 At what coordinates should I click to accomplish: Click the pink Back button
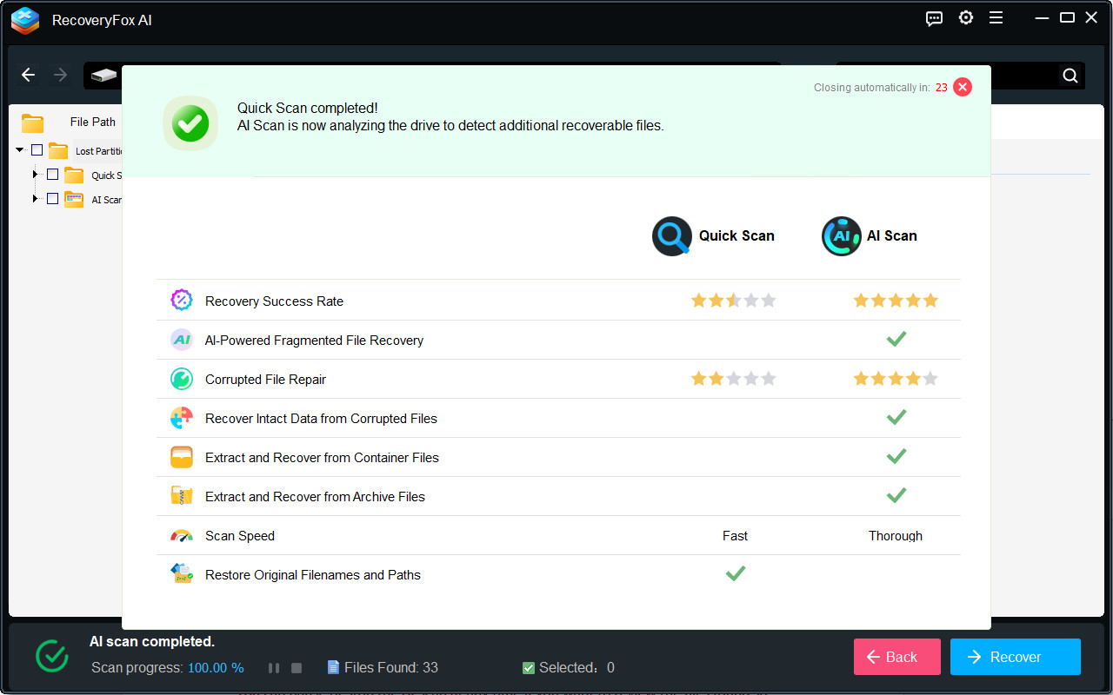[x=897, y=657]
